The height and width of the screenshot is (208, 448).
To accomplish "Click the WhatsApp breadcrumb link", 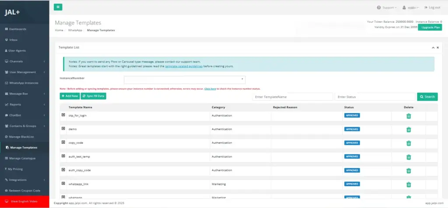I will click(x=75, y=30).
